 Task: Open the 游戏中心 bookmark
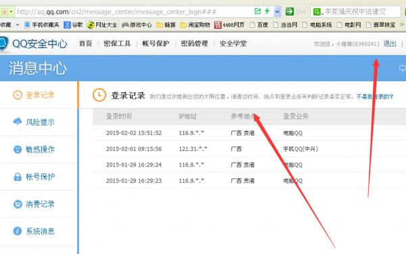[x=137, y=25]
